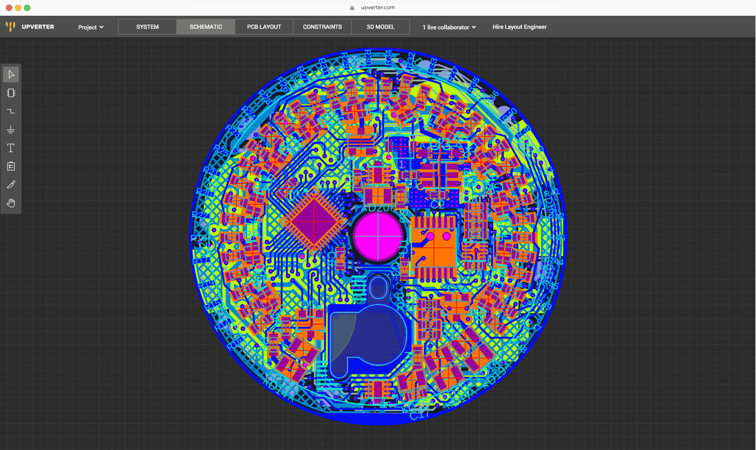The height and width of the screenshot is (450, 756).
Task: Click the upverter.com address bar
Action: 377,8
